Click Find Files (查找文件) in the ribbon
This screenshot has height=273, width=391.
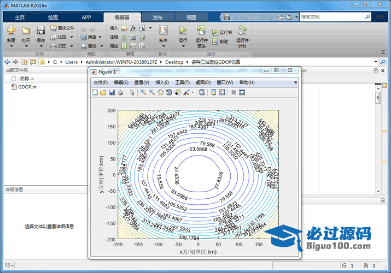[62, 28]
